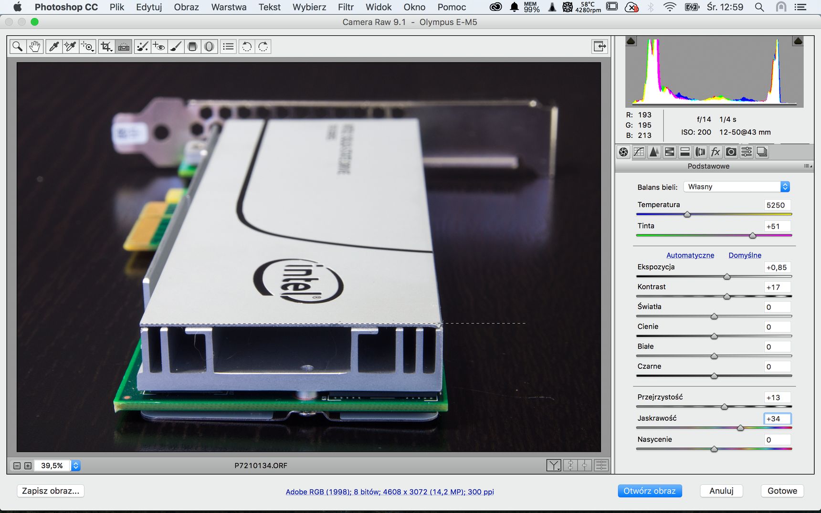
Task: Select the Hand tool
Action: click(x=34, y=46)
